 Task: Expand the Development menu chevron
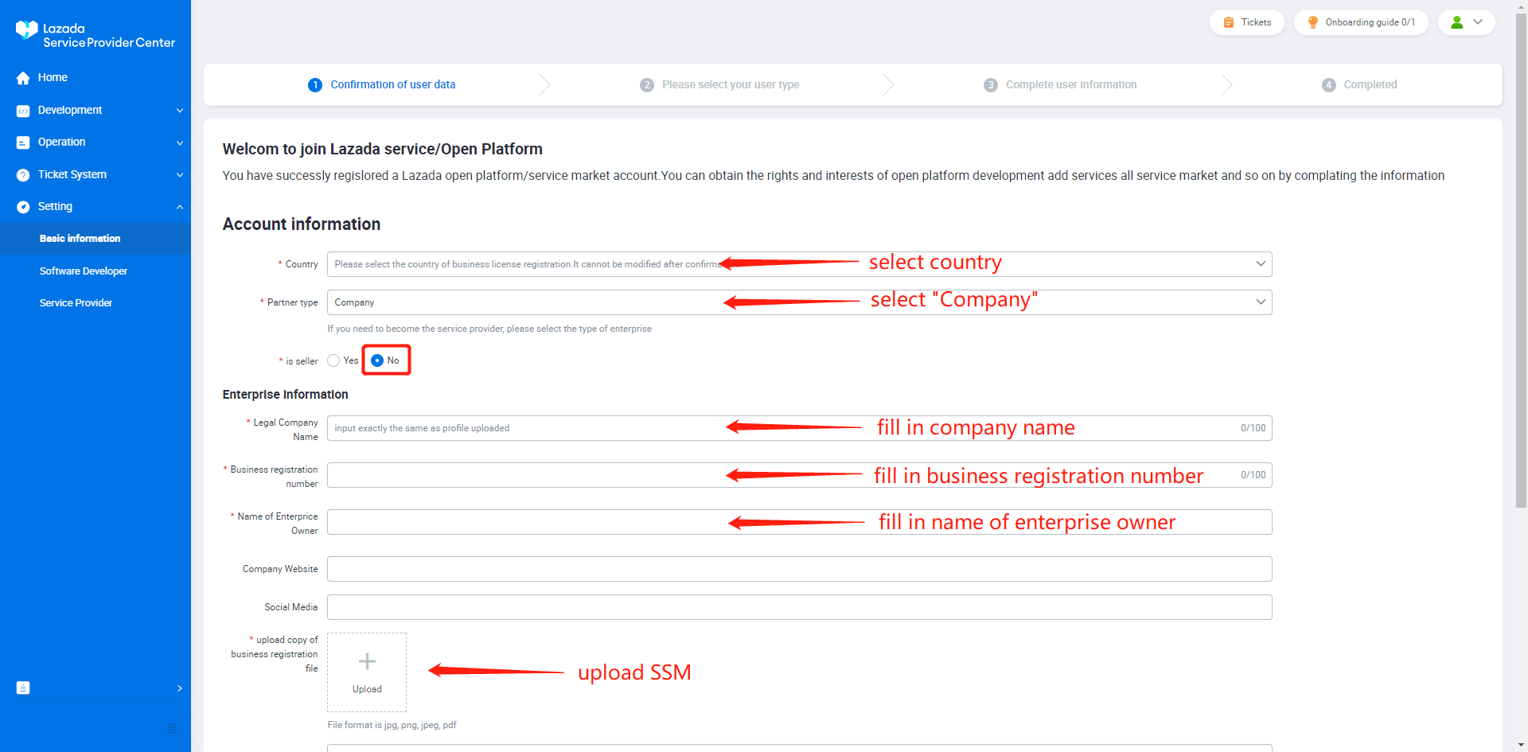[180, 111]
